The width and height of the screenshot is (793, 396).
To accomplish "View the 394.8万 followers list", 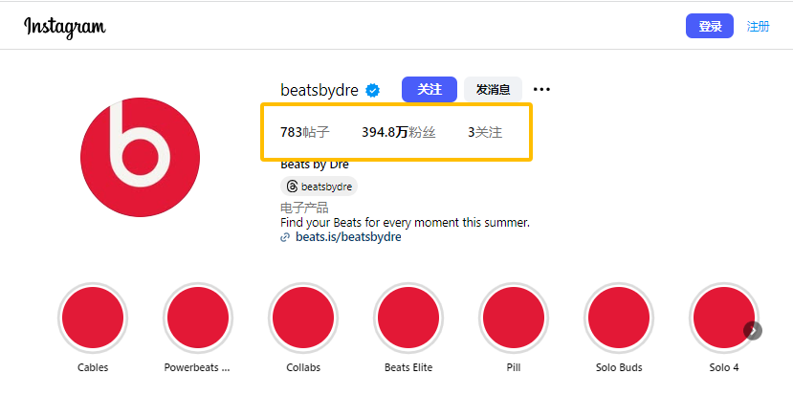I will coord(398,133).
